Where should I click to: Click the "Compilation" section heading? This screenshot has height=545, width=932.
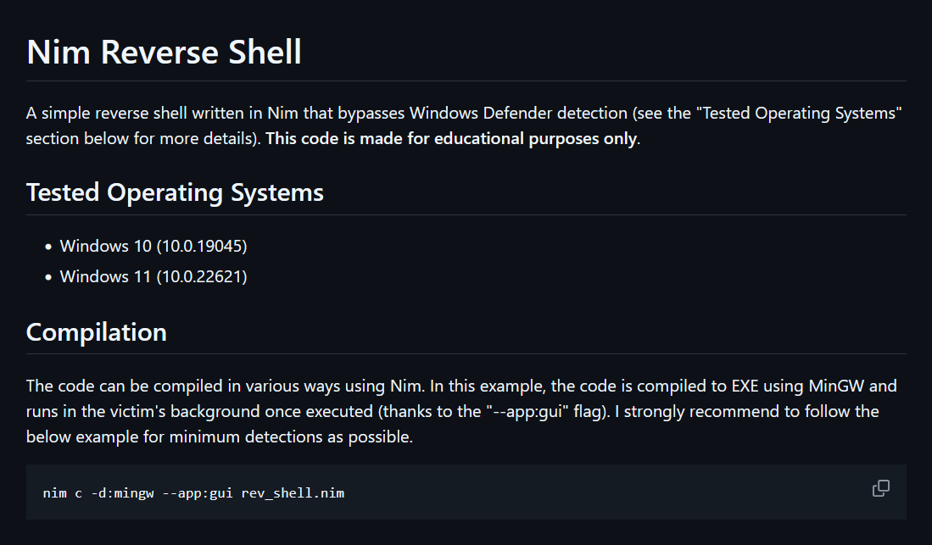97,332
